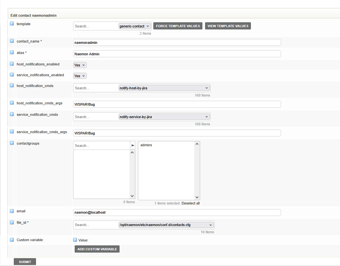Viewport: 340px width, 266px height.
Task: Click the help icon beside Custom variable
Action: (x=12, y=239)
